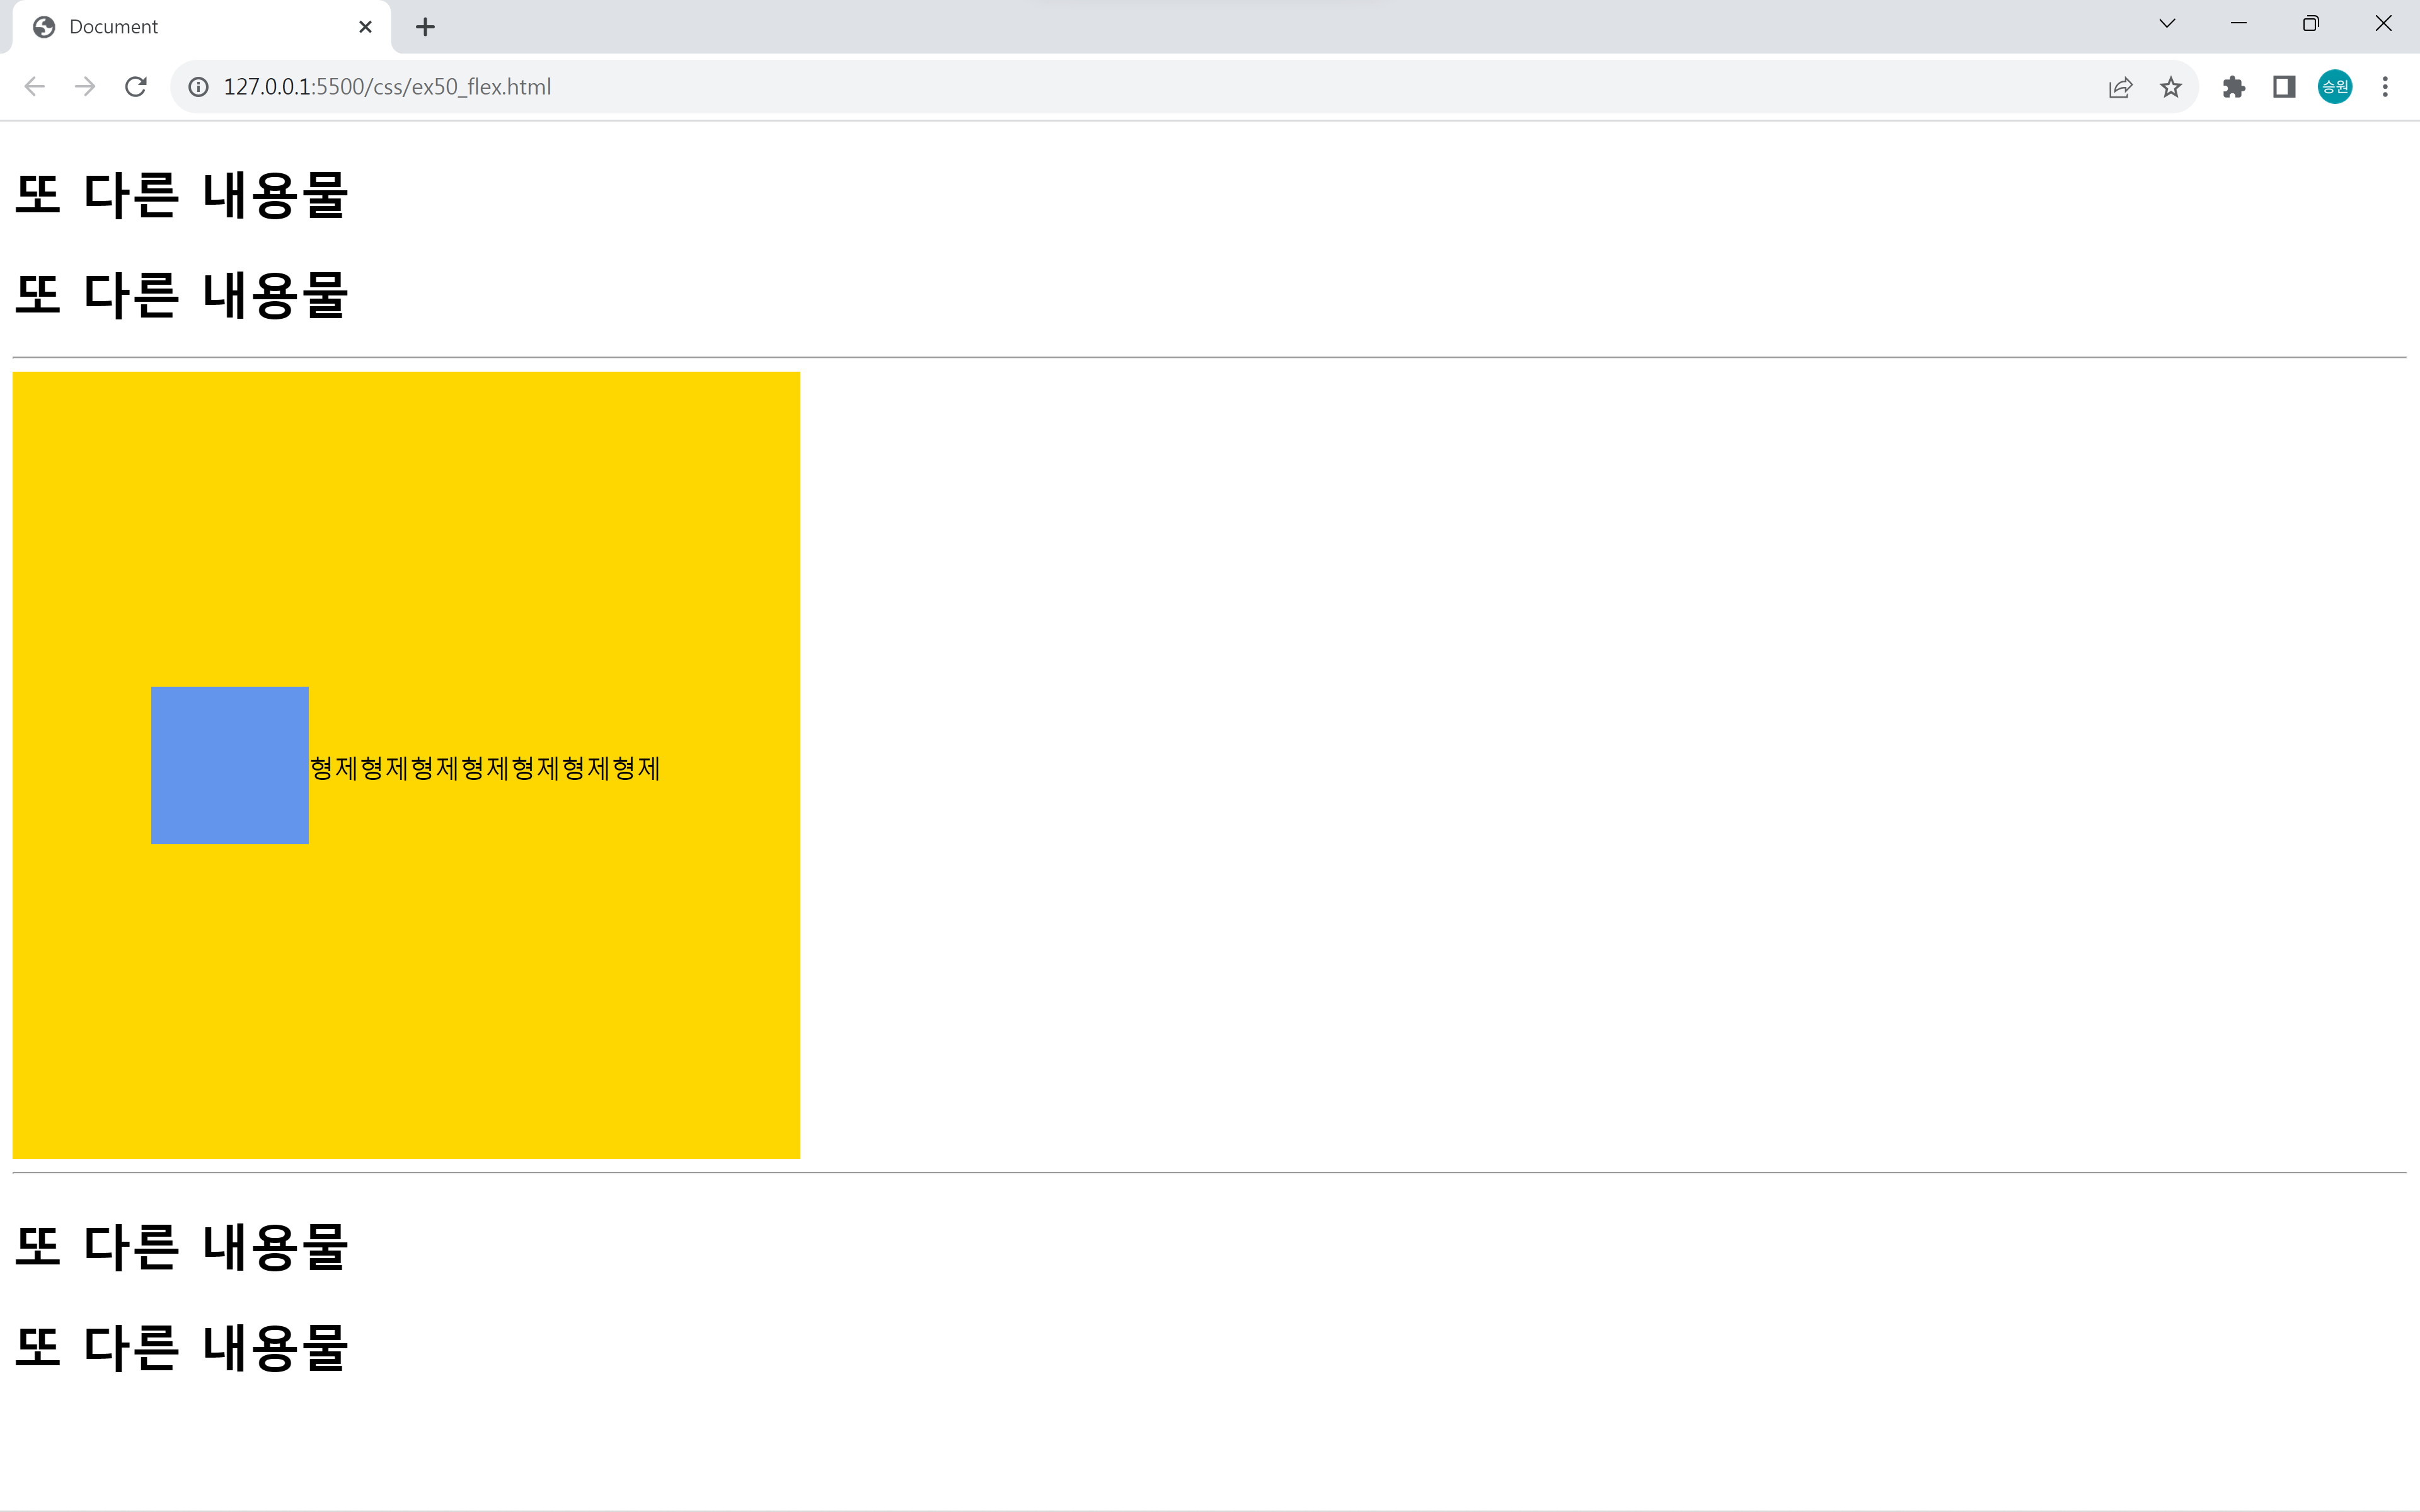This screenshot has width=2420, height=1512.
Task: Click the browser back arrow
Action: (35, 87)
